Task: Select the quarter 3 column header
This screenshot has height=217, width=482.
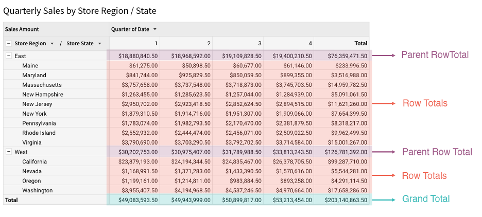Action: (260, 44)
